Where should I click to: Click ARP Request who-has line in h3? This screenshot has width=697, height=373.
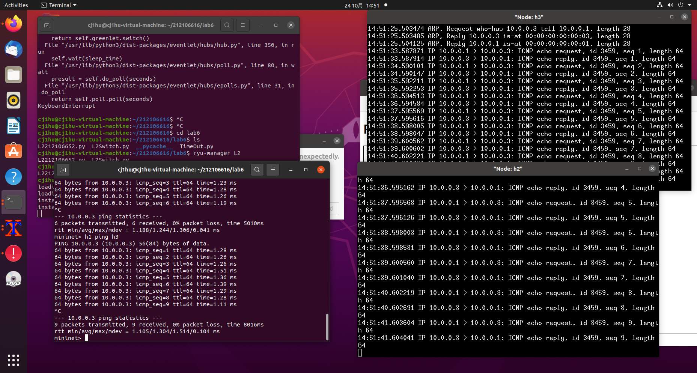499,29
